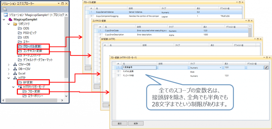Open the Numeric type dropdown in row 1

pos(220,68)
